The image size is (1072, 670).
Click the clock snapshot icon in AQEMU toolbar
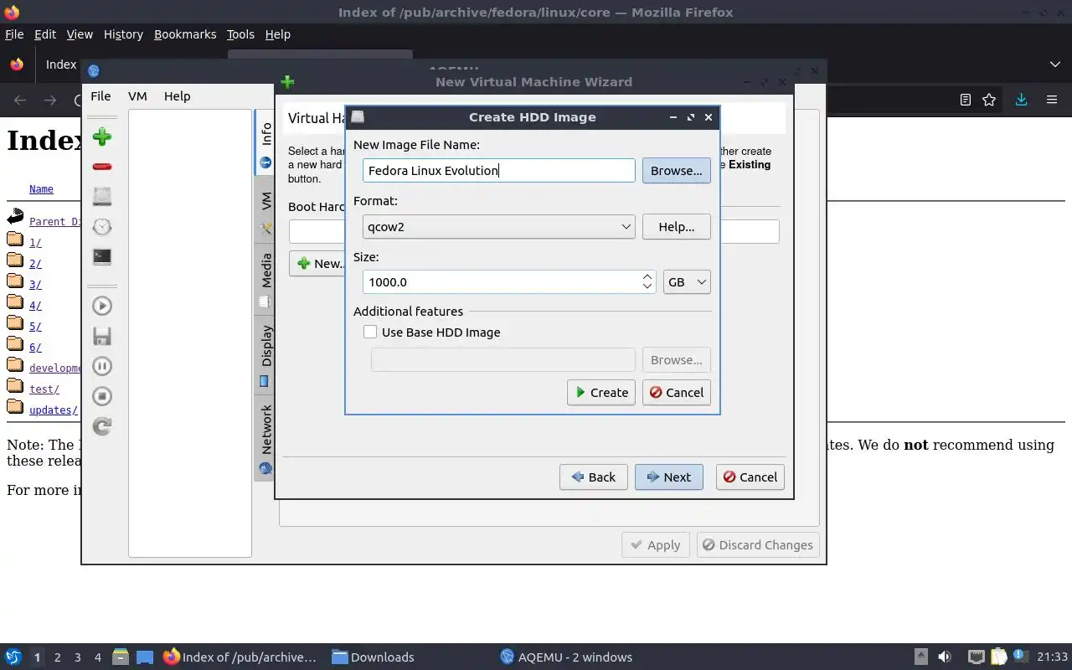point(102,226)
